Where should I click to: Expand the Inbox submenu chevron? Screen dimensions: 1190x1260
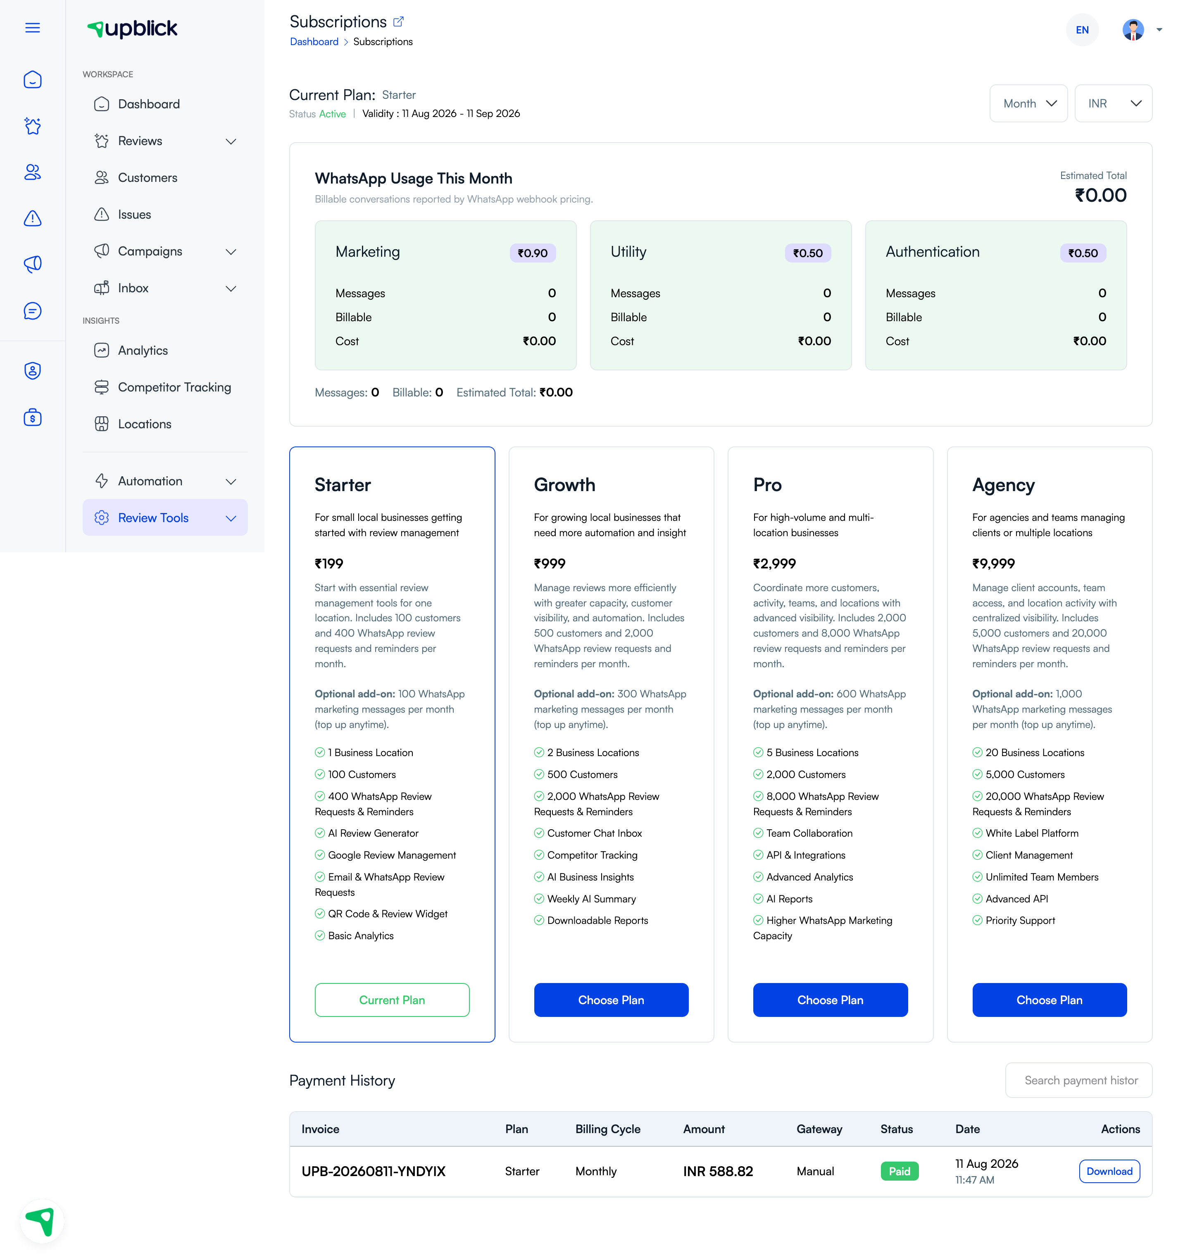tap(231, 289)
